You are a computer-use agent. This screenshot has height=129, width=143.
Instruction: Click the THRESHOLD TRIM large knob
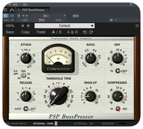59,96
